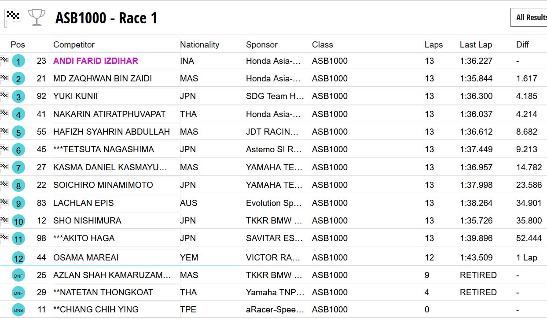This screenshot has width=547, height=319.
Task: Click position 12 badge for Osama Mareai
Action: pyautogui.click(x=18, y=258)
